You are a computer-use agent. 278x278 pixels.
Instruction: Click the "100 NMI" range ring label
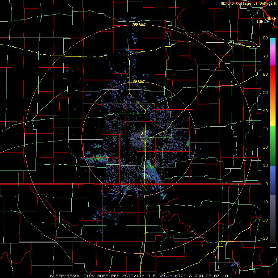pos(139,24)
